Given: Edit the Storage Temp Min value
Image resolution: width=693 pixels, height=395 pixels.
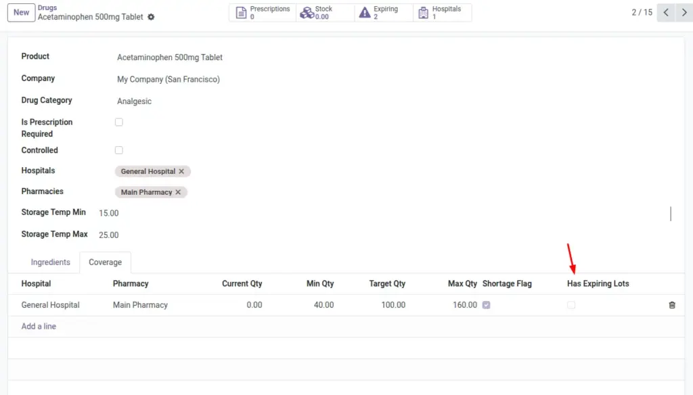Looking at the screenshot, I should (109, 213).
